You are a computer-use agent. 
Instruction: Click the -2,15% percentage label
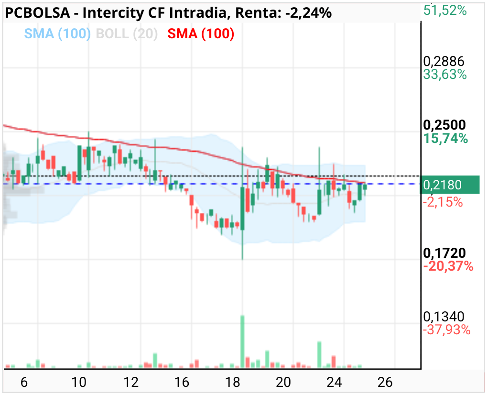click(443, 202)
